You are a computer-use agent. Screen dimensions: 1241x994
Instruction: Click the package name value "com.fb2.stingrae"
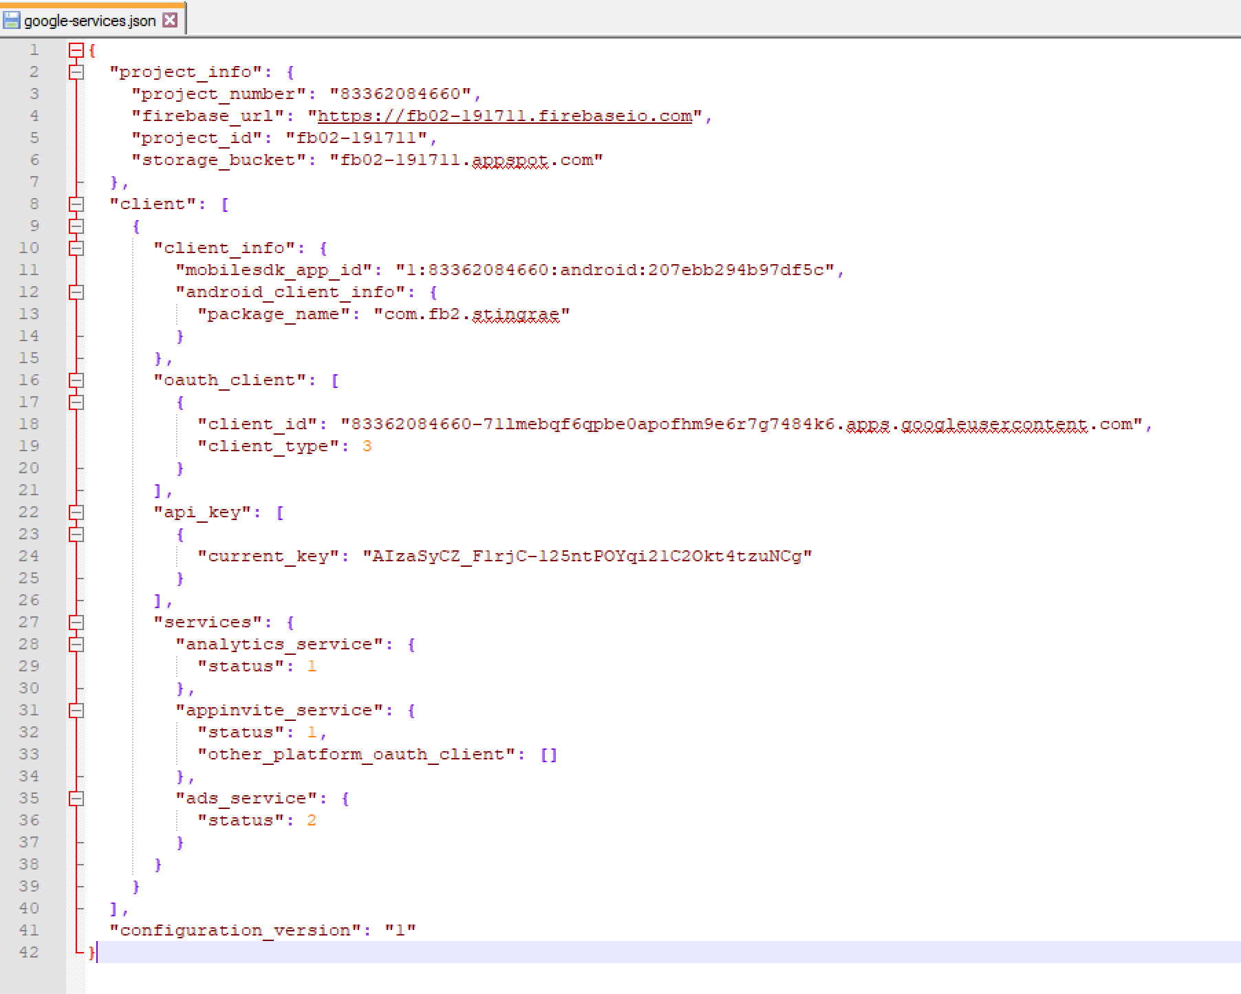pos(471,314)
